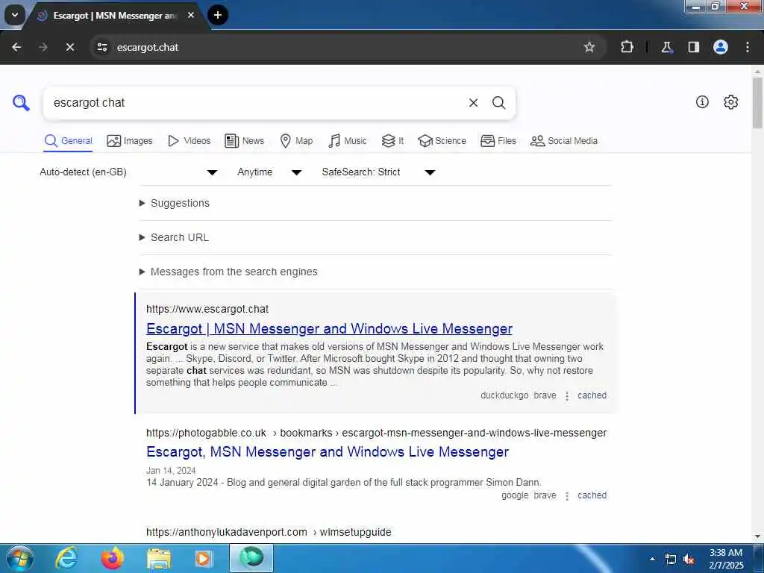Click the muted volume tray icon
The height and width of the screenshot is (573, 764).
pyautogui.click(x=689, y=560)
